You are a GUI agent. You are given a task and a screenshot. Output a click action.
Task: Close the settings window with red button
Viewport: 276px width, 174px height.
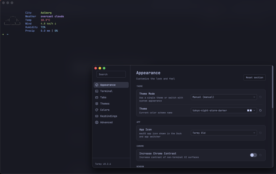click(x=96, y=68)
